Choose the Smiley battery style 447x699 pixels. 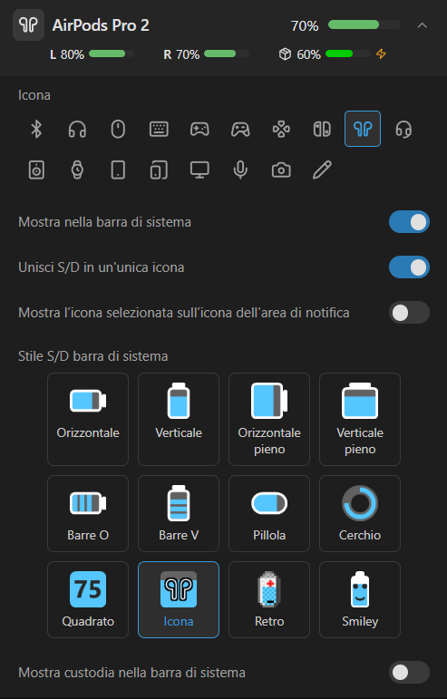click(360, 599)
